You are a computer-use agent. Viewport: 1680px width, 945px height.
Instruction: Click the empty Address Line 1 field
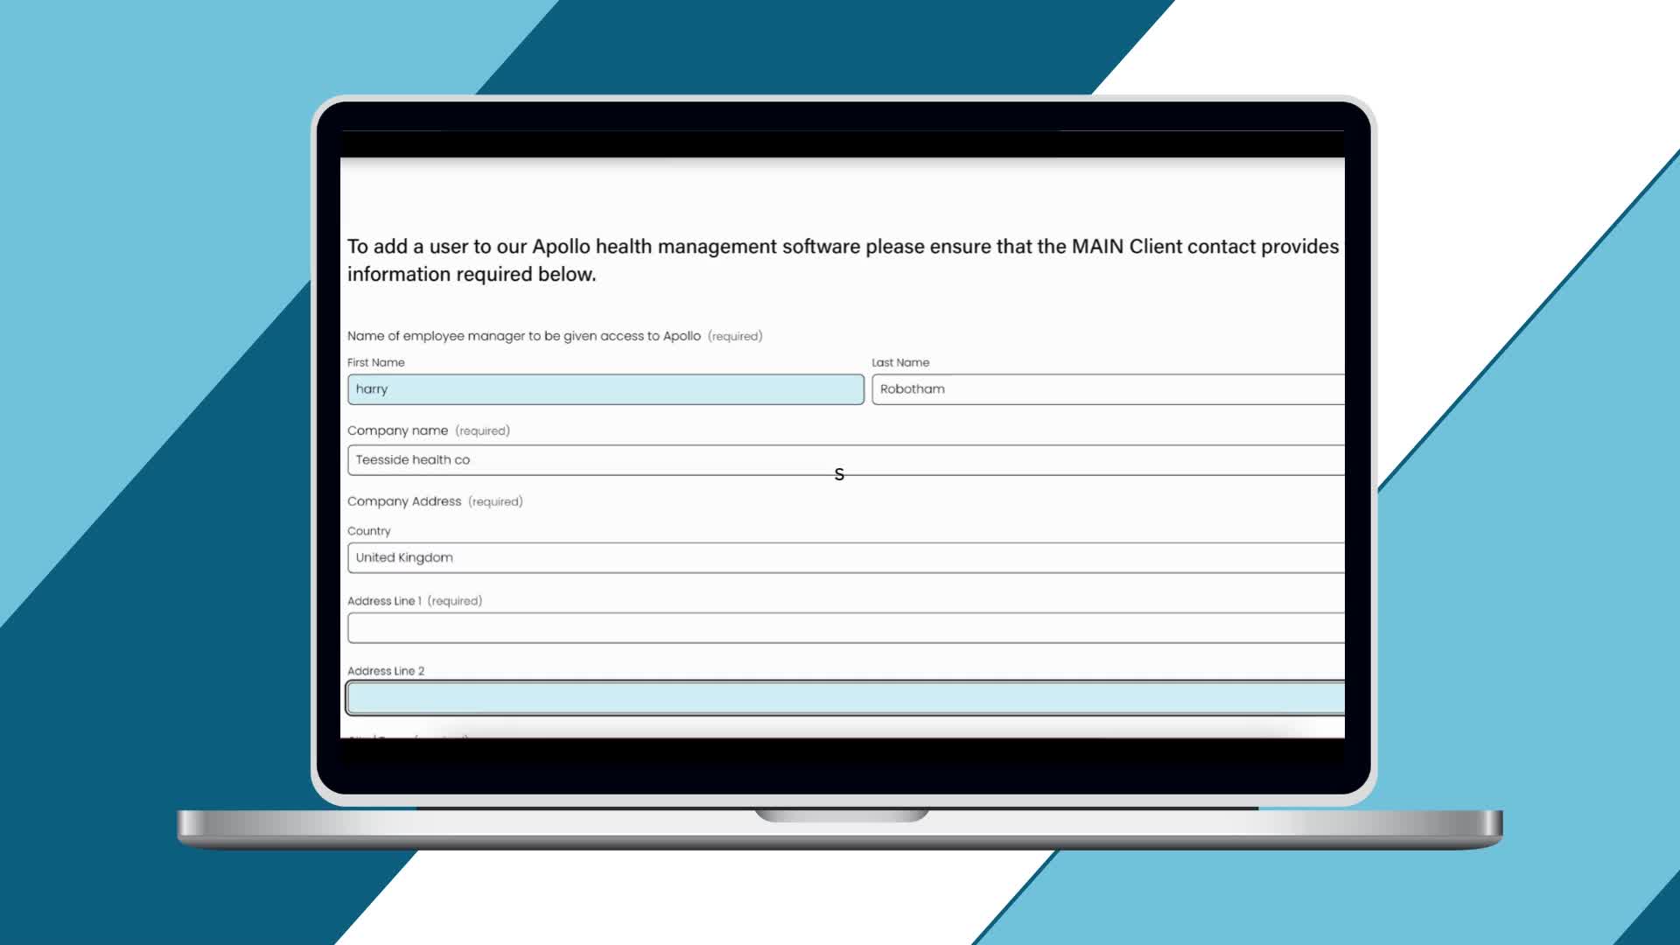pyautogui.click(x=846, y=628)
